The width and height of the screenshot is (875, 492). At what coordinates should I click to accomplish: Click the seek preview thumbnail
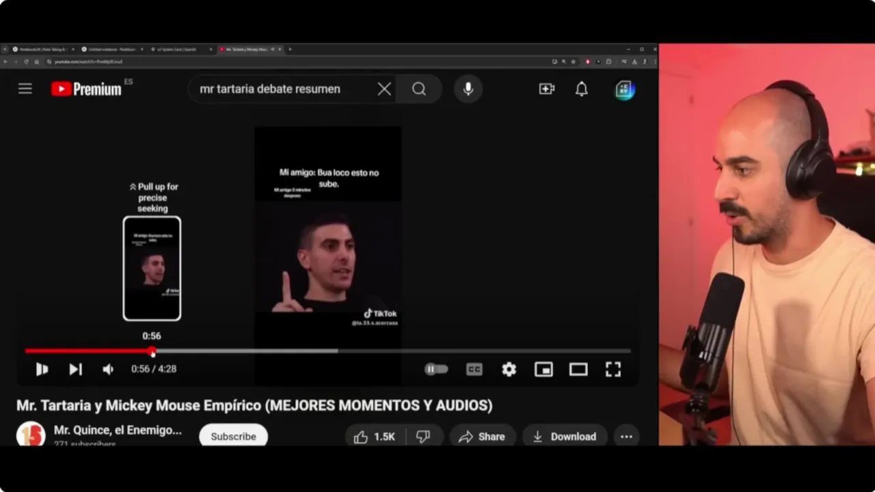152,269
